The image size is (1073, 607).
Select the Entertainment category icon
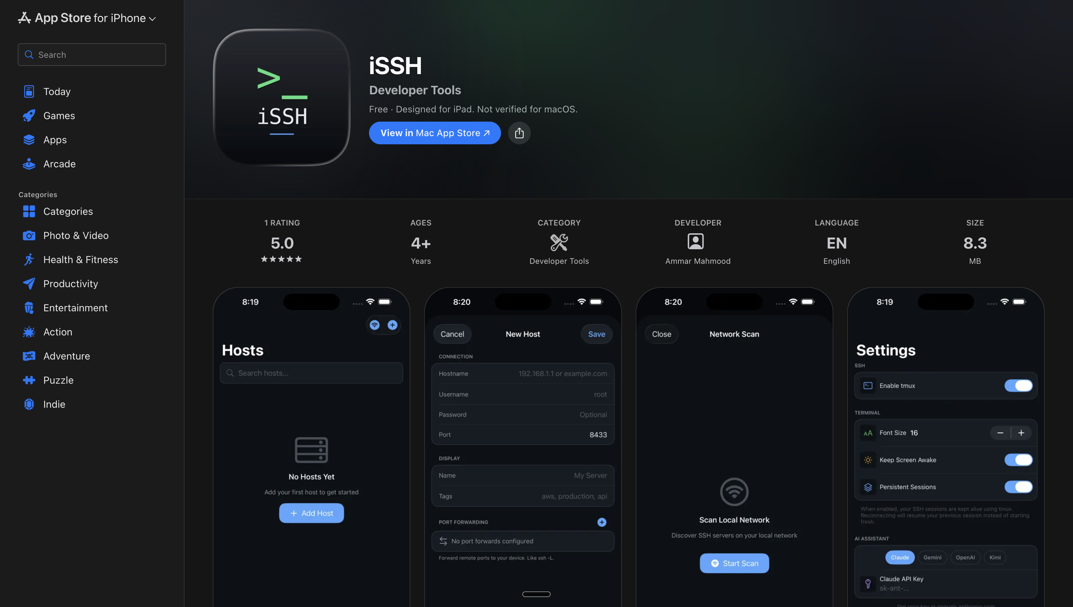[x=28, y=308]
